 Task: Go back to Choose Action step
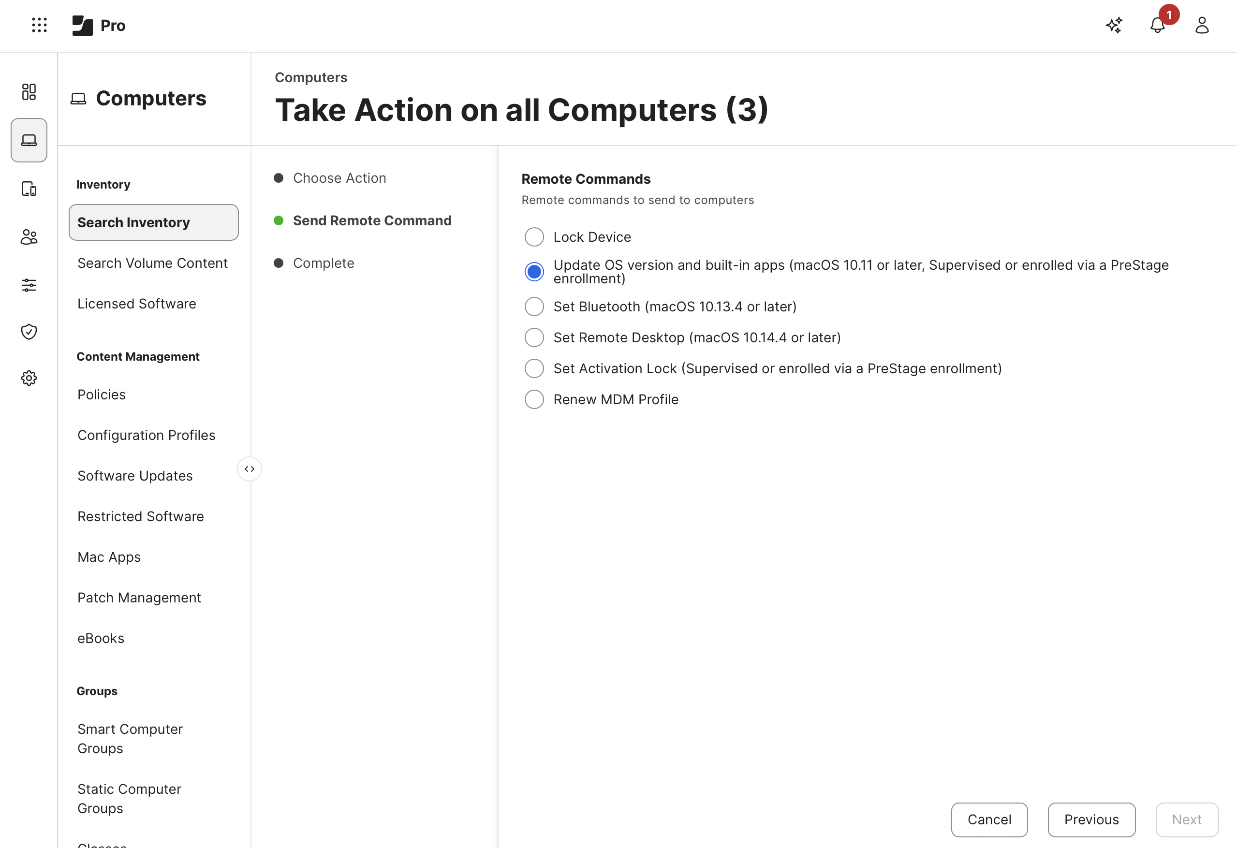[x=339, y=178]
